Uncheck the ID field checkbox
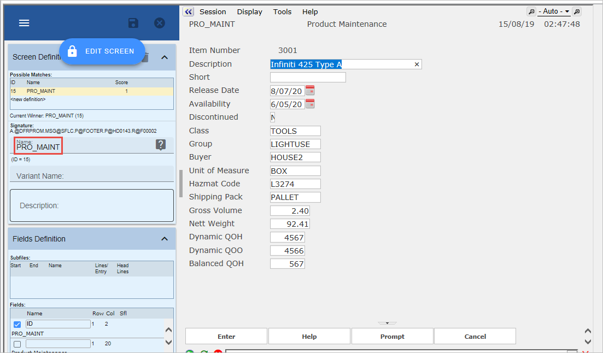 click(17, 325)
